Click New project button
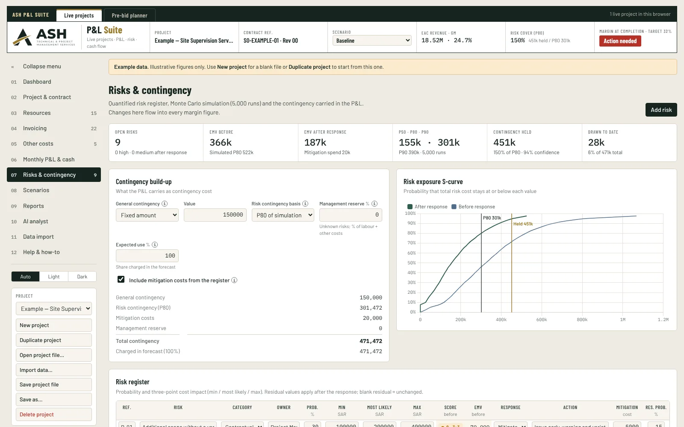Screen dimensions: 684x427 coord(54,325)
